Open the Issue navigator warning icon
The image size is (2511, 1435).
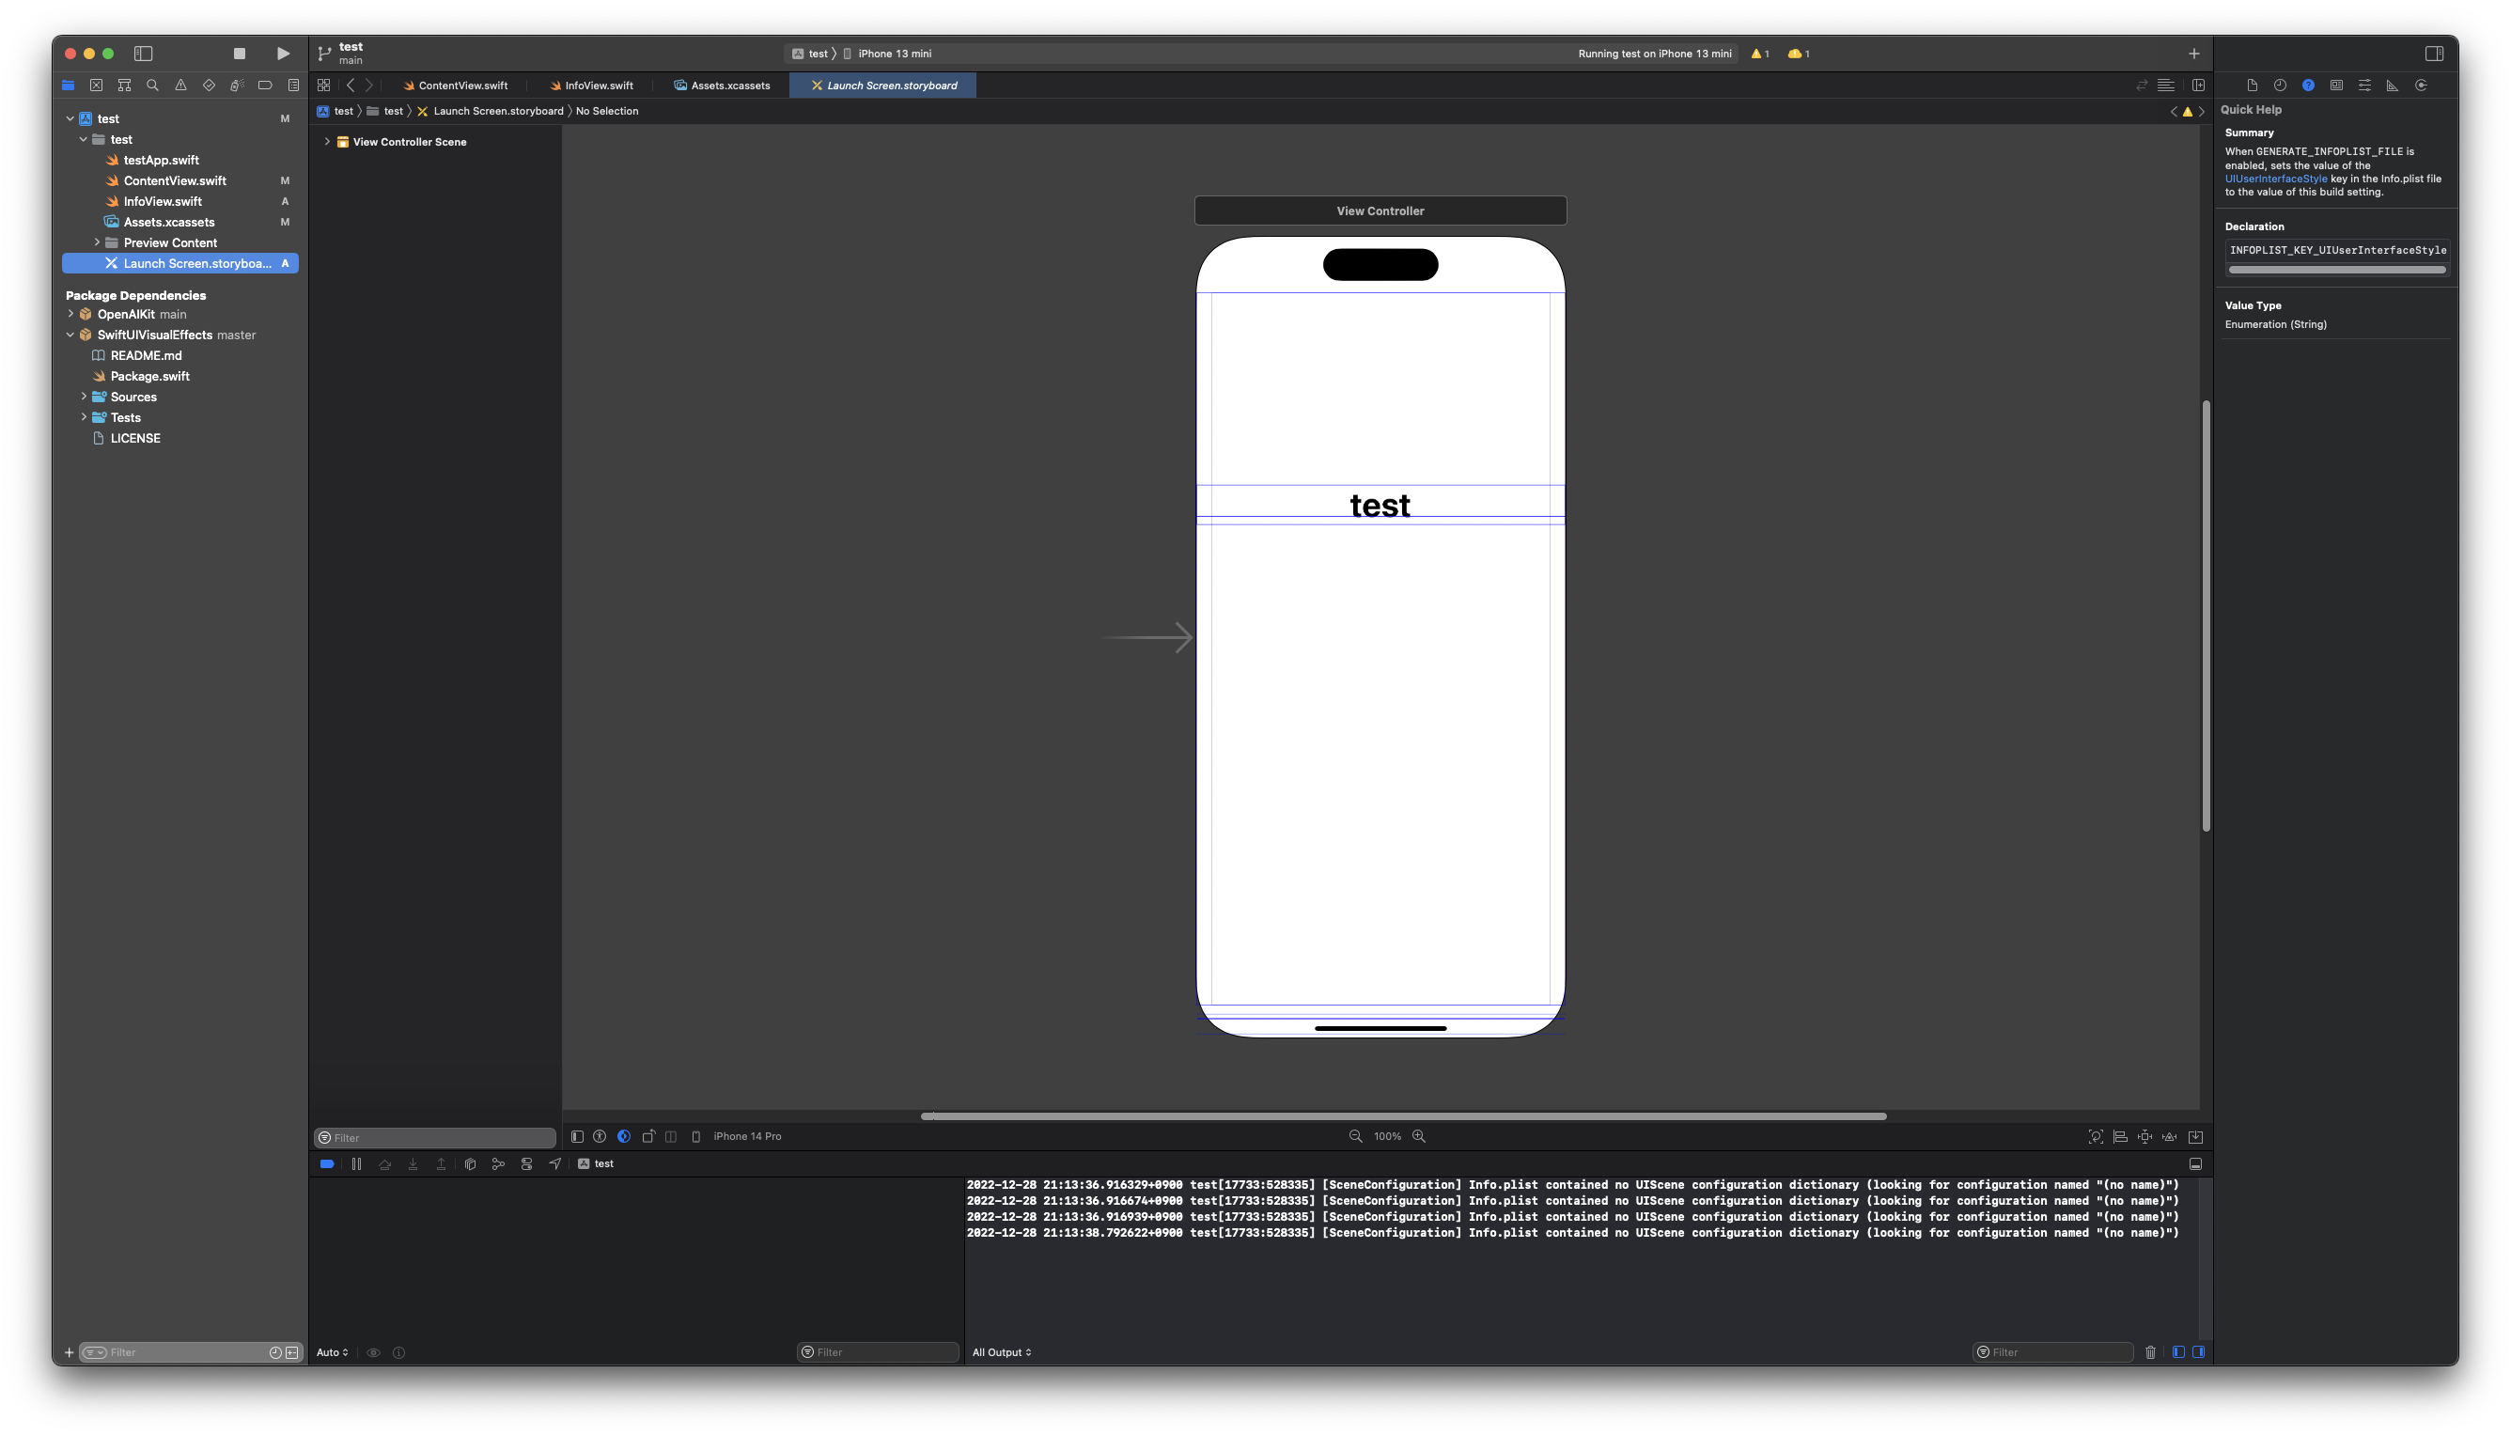tap(180, 86)
